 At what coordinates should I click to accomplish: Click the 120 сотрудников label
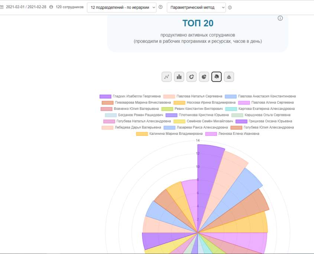[69, 7]
